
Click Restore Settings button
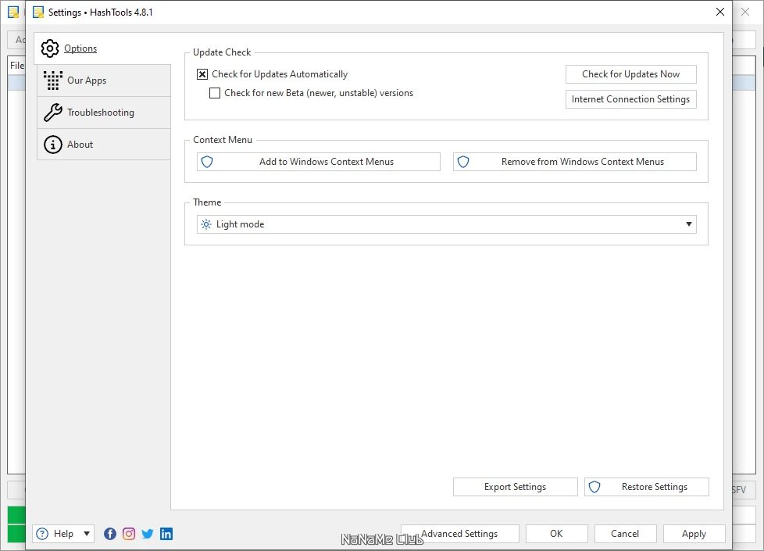pos(647,487)
